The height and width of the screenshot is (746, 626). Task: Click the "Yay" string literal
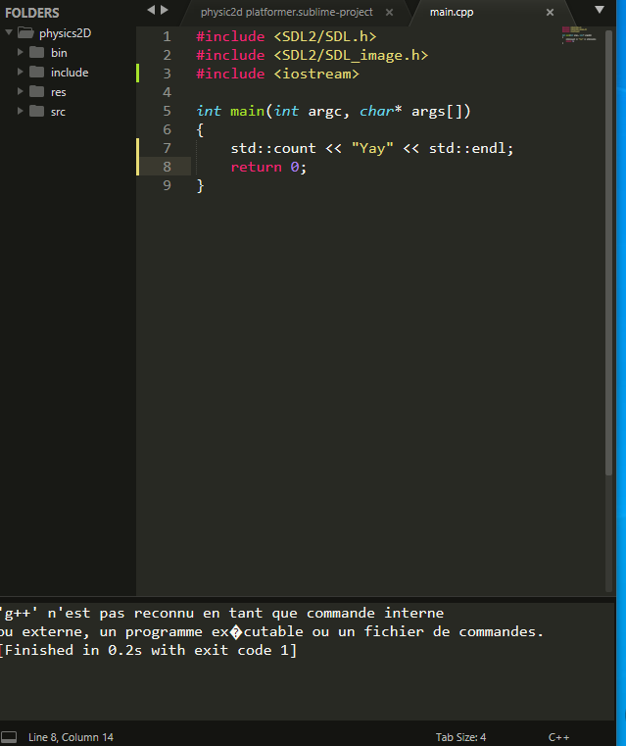click(372, 148)
